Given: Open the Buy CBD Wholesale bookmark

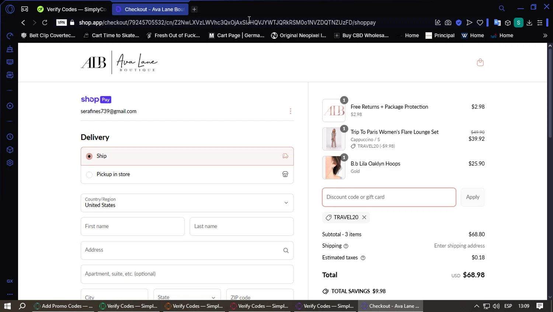Looking at the screenshot, I should [x=361, y=36].
